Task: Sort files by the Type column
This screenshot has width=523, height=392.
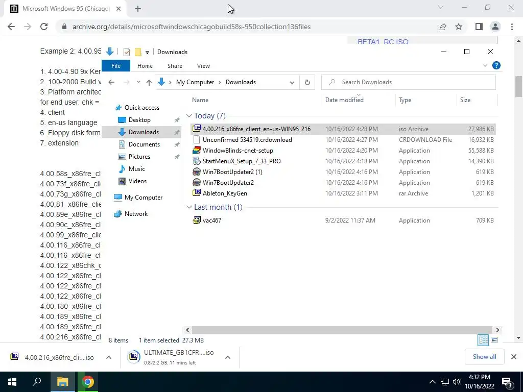Action: 405,100
